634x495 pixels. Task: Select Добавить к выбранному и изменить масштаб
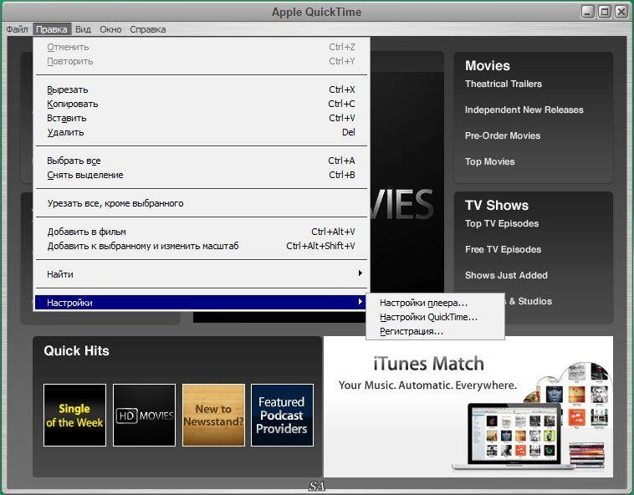click(x=201, y=246)
